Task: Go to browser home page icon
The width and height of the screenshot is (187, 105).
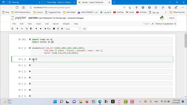Action: click(x=23, y=7)
